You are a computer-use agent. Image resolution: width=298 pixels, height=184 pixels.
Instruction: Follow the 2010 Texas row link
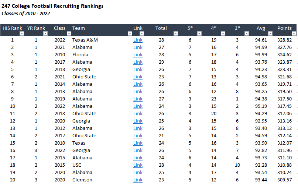[138, 143]
